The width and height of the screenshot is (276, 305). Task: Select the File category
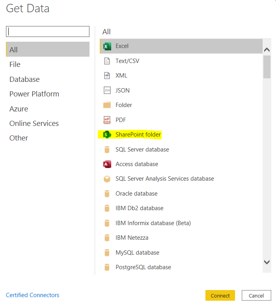(x=15, y=65)
